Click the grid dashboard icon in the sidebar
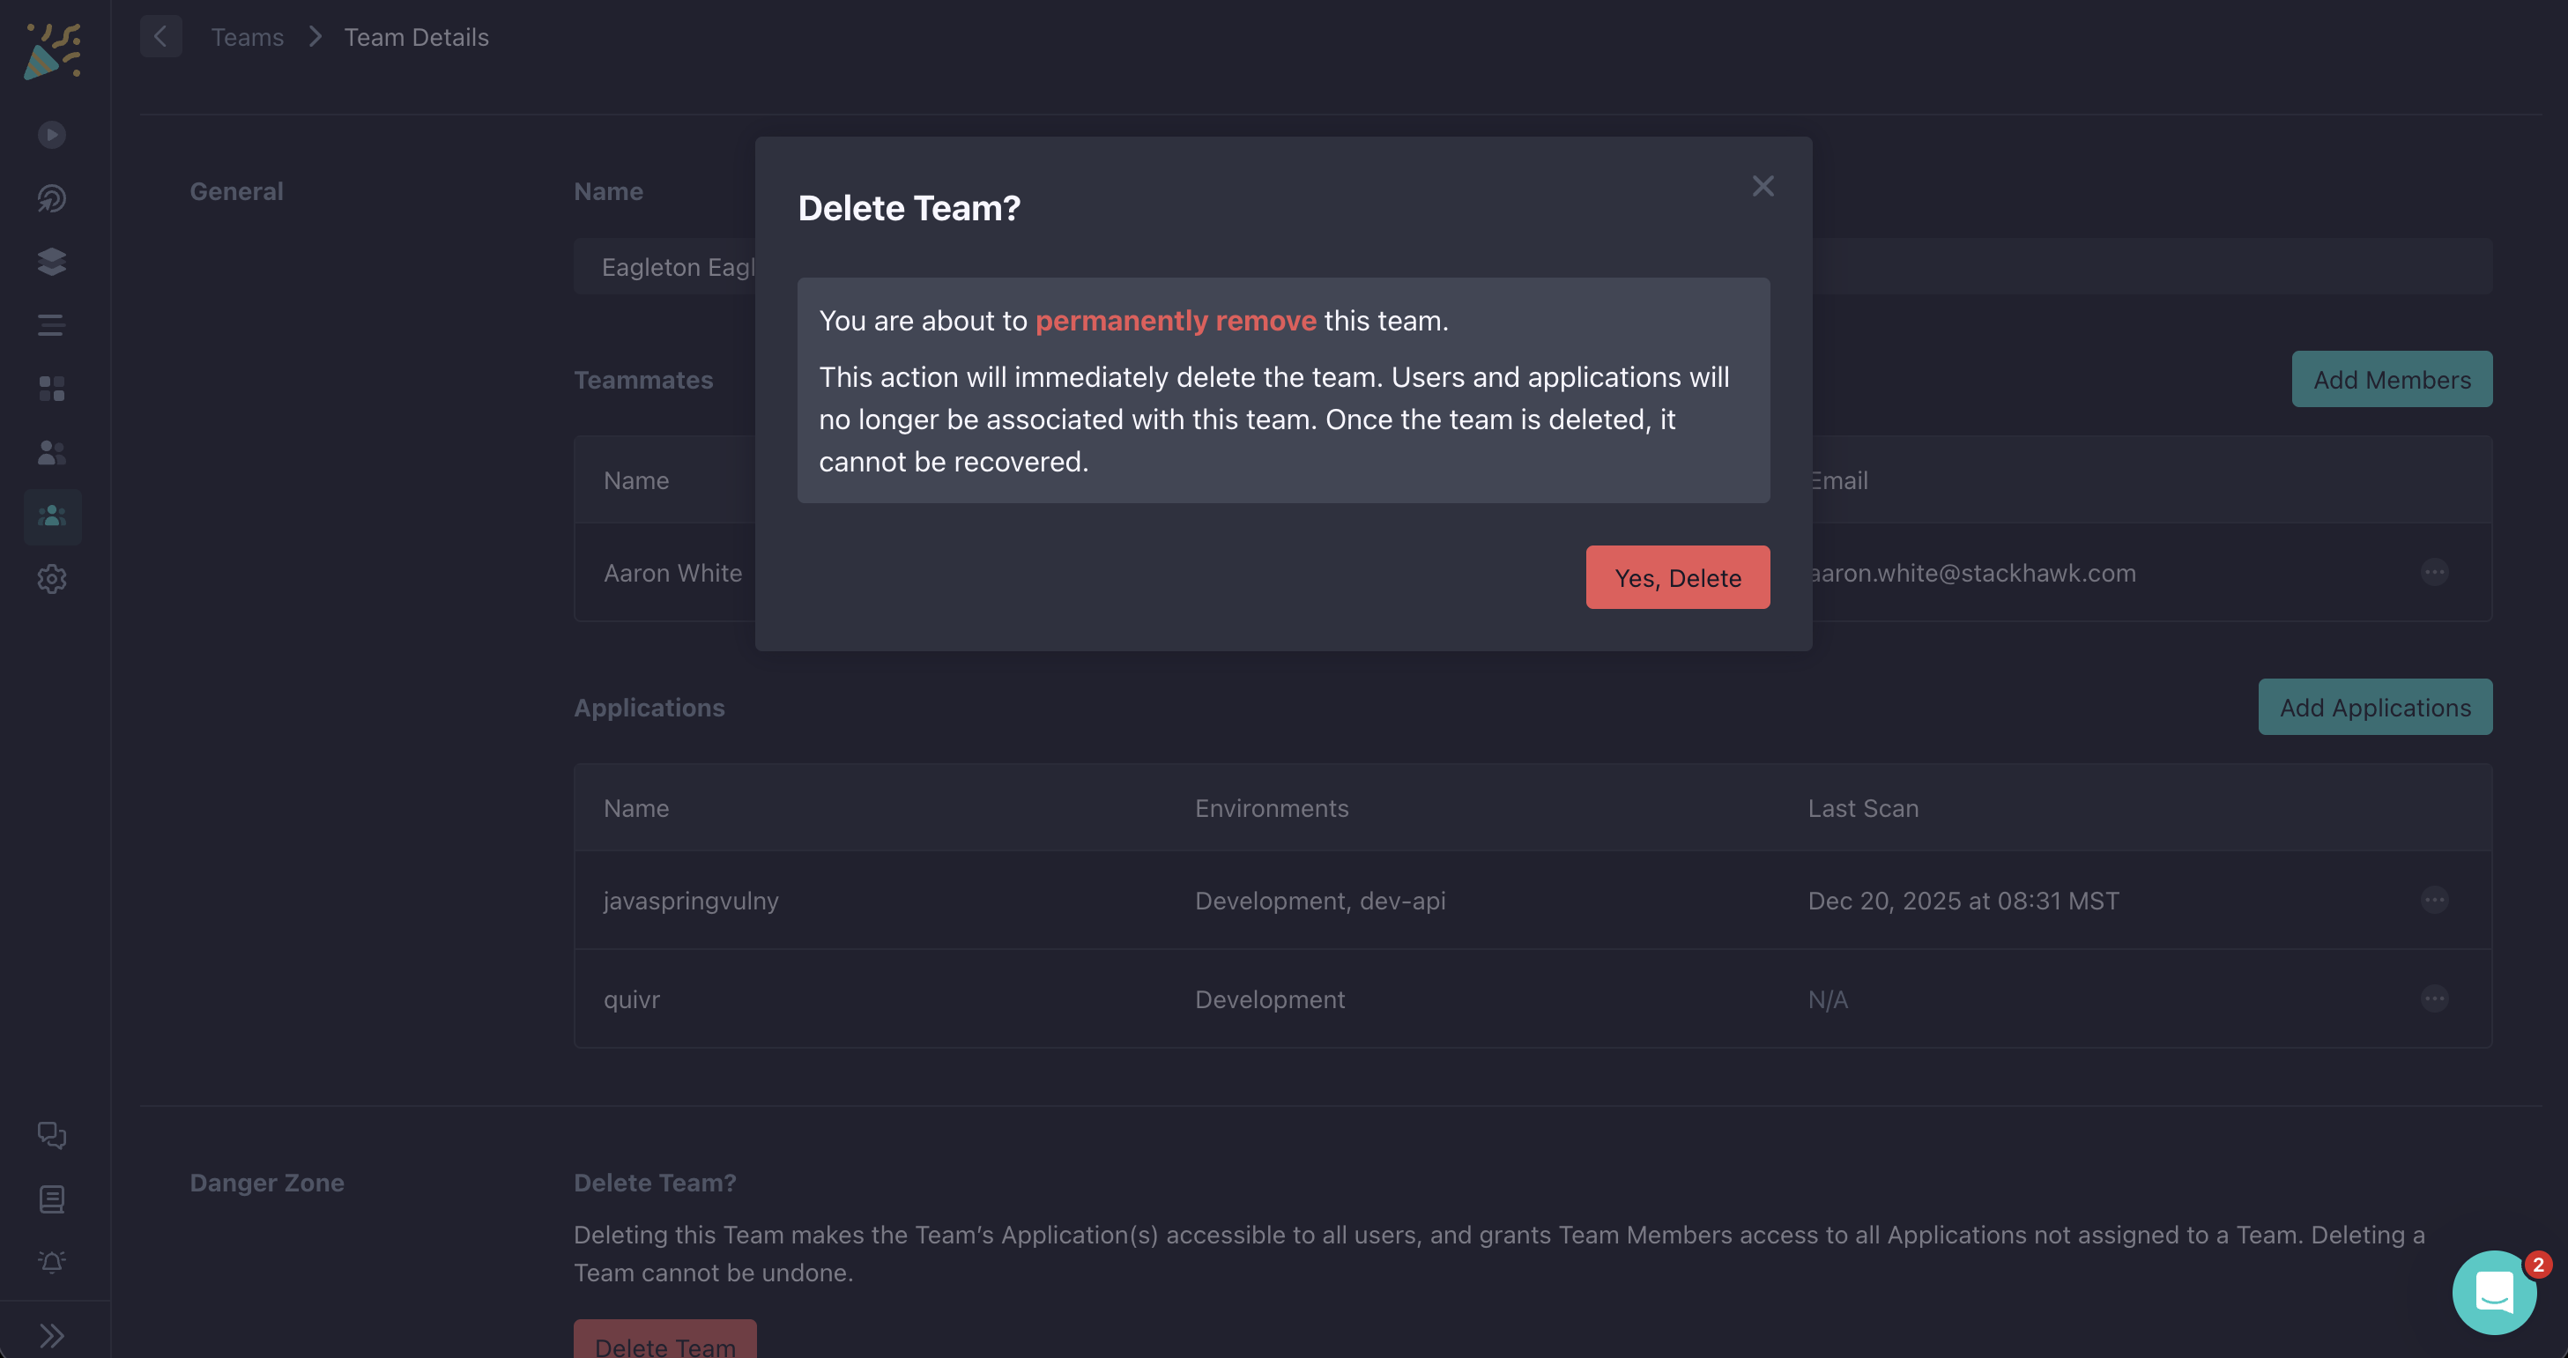 tap(52, 389)
